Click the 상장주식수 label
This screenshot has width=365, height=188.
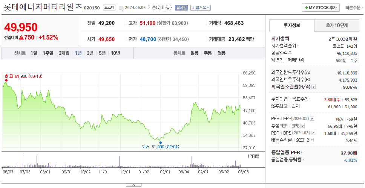click(282, 53)
